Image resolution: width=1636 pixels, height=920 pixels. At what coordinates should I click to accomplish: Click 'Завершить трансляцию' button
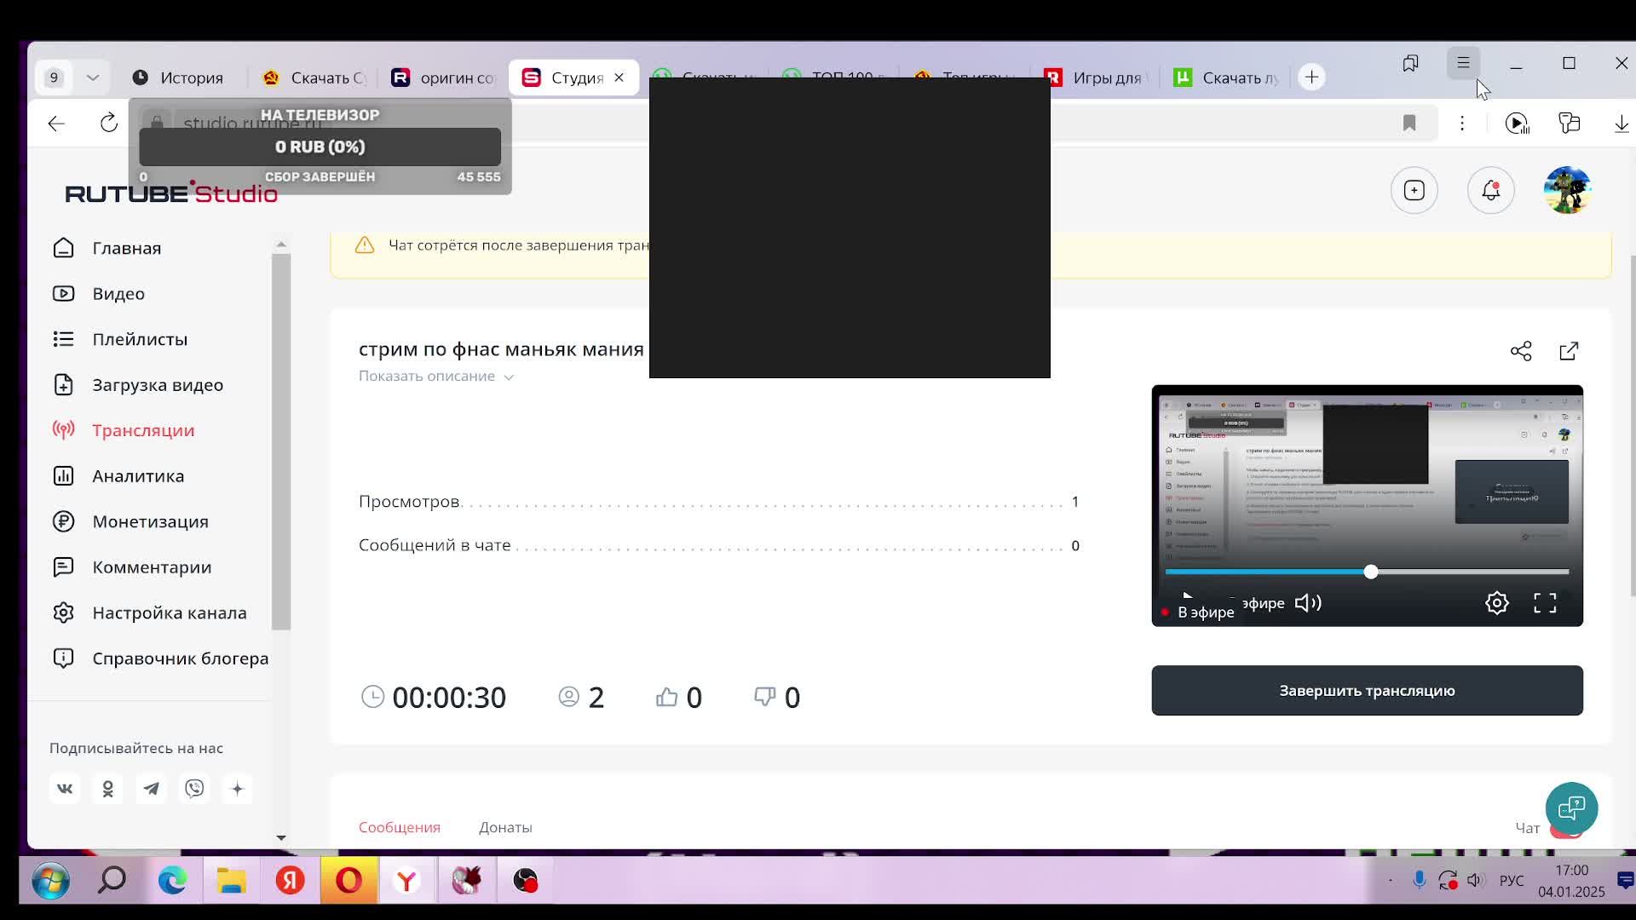point(1367,691)
